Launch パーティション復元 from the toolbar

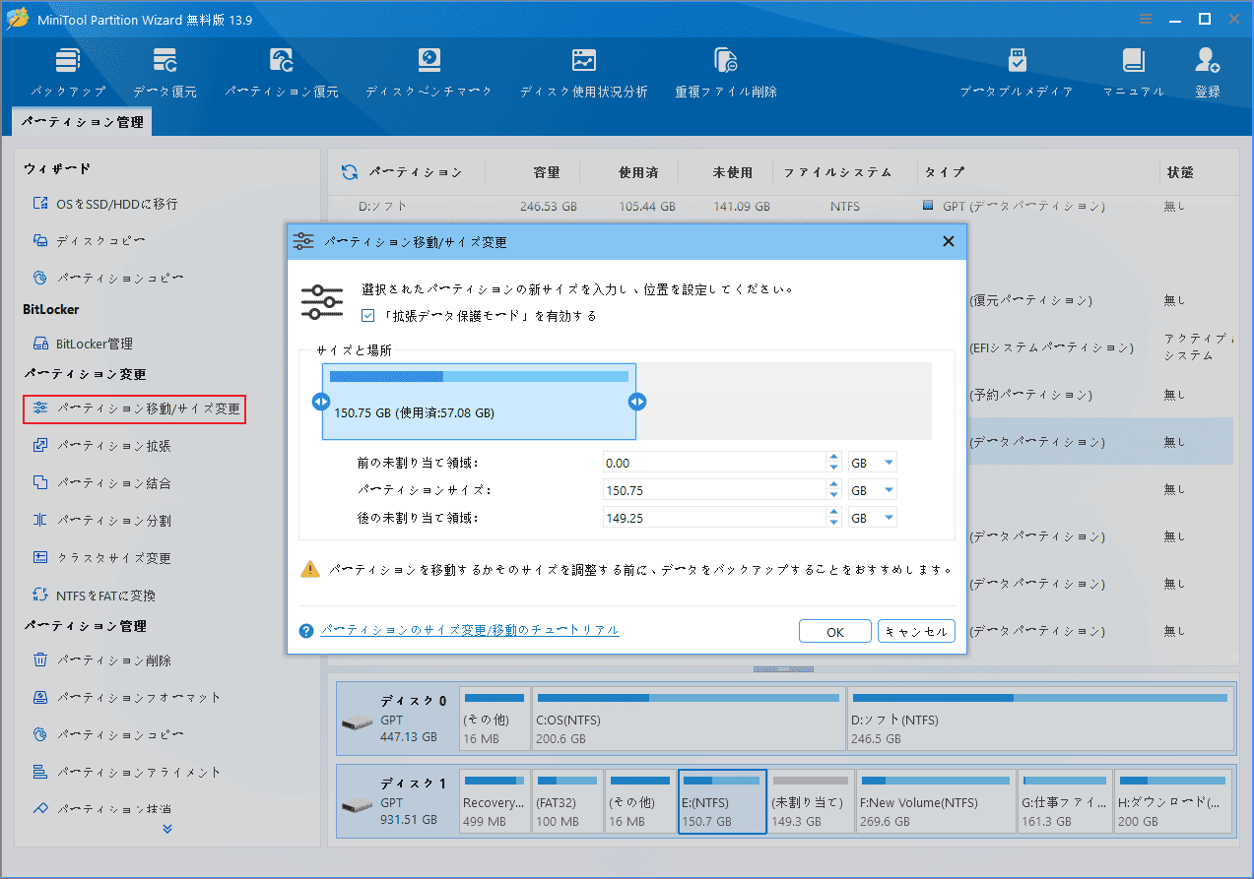[281, 73]
